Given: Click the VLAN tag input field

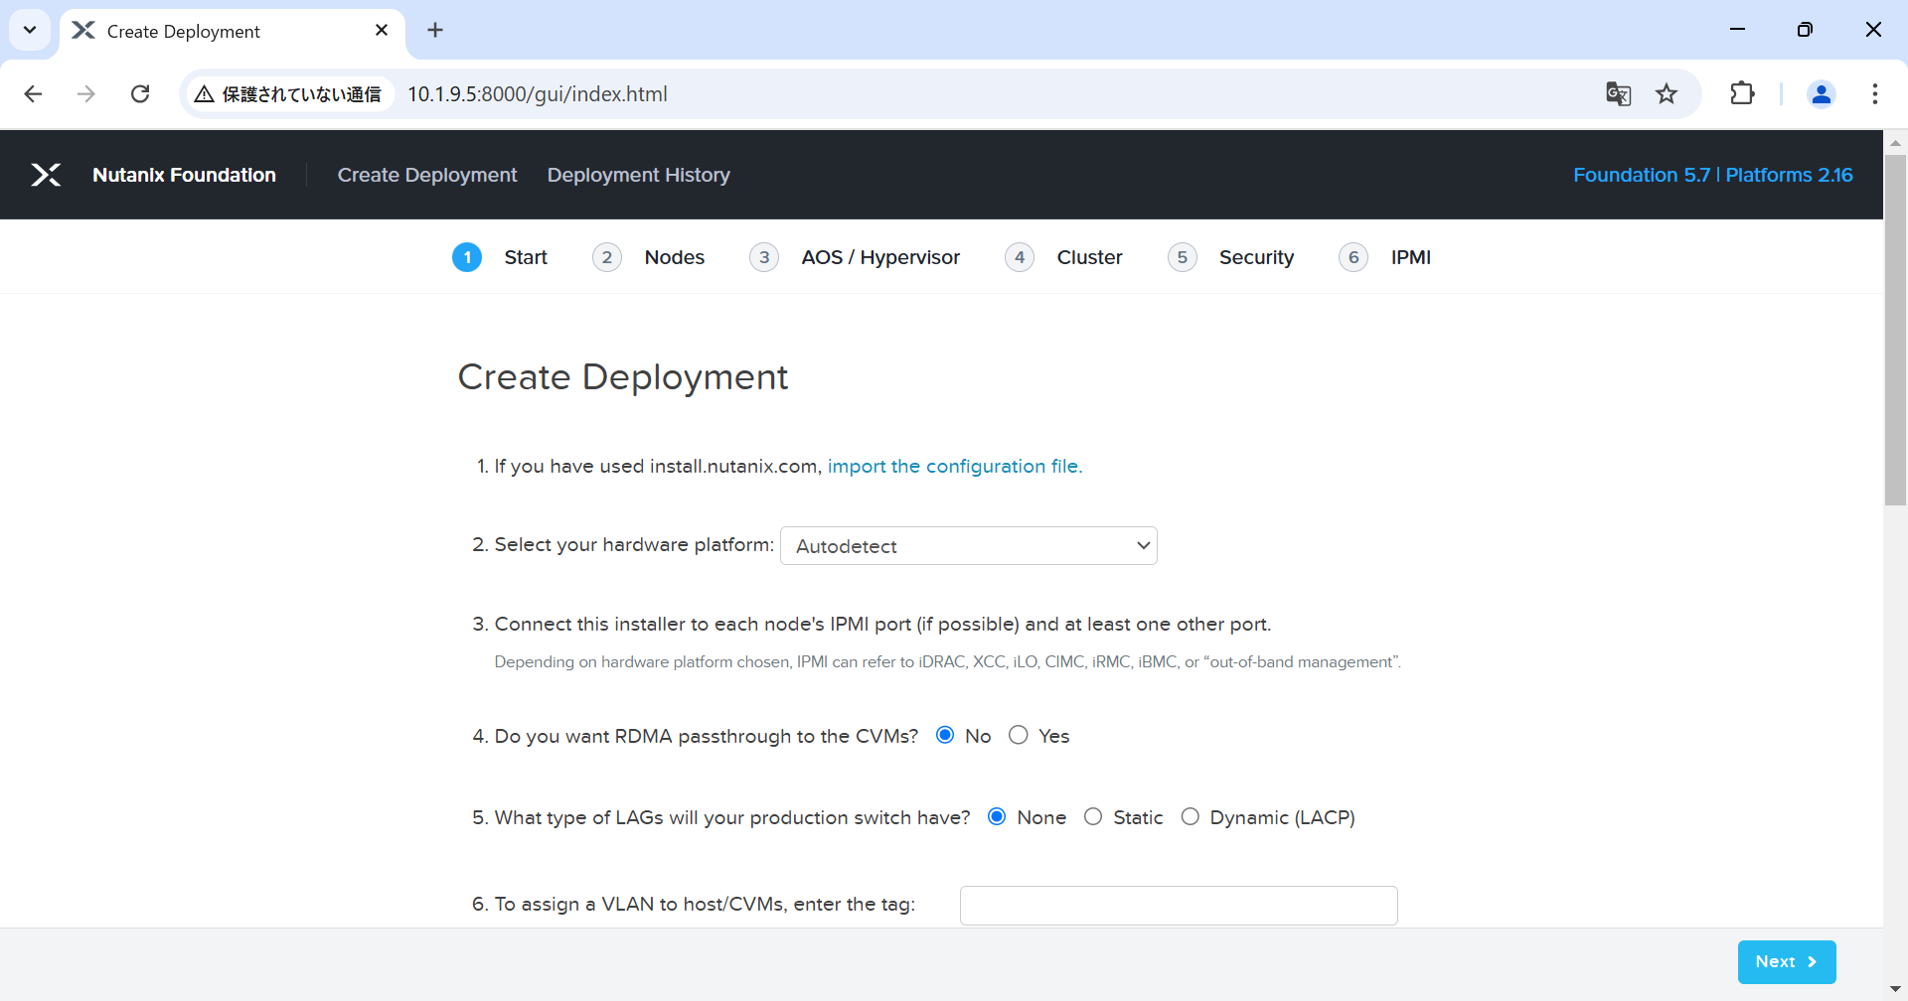Looking at the screenshot, I should tap(1179, 906).
